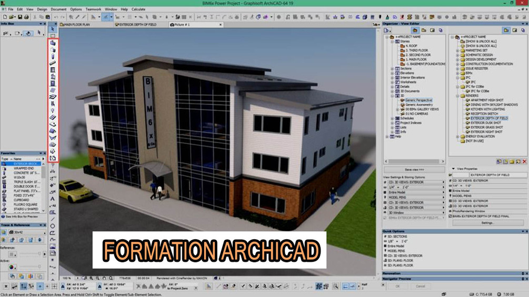Switch right Organizer pane to Publisher Sets
This screenshot has height=297, width=529.
(523, 30)
